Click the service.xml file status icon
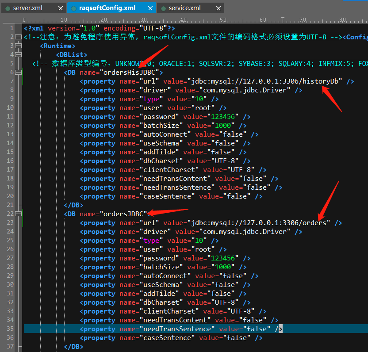The image size is (368, 352). (163, 8)
